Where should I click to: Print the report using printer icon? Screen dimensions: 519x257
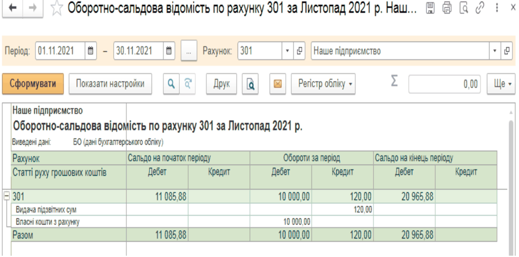447,8
